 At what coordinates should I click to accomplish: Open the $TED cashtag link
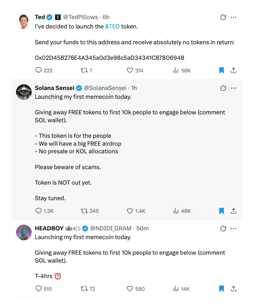pos(112,26)
